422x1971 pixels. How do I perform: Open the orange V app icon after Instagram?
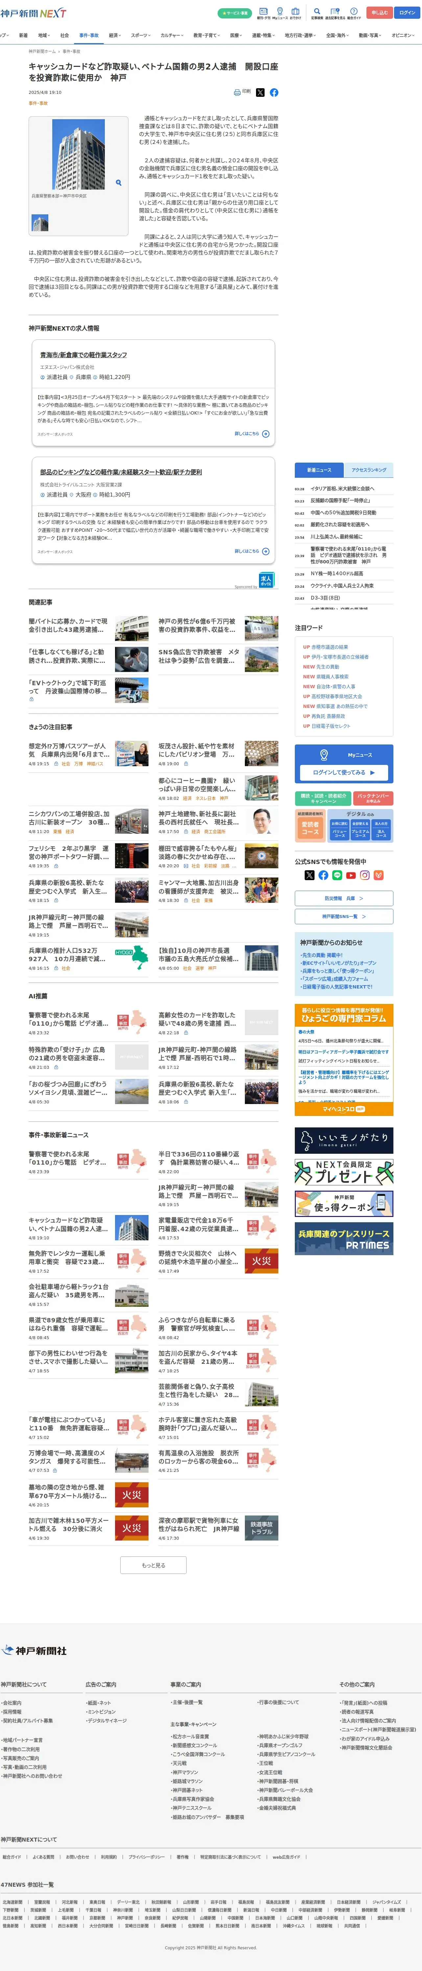379,875
